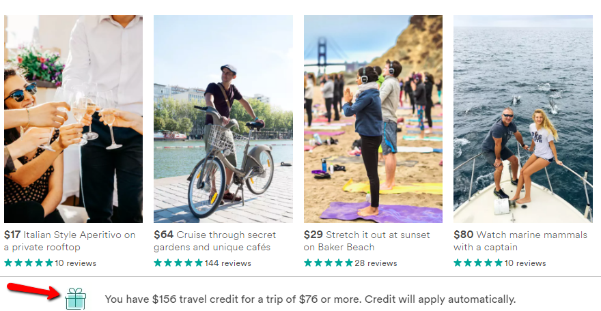
Task: Click the star rating of the marine mammals listing
Action: 478,263
